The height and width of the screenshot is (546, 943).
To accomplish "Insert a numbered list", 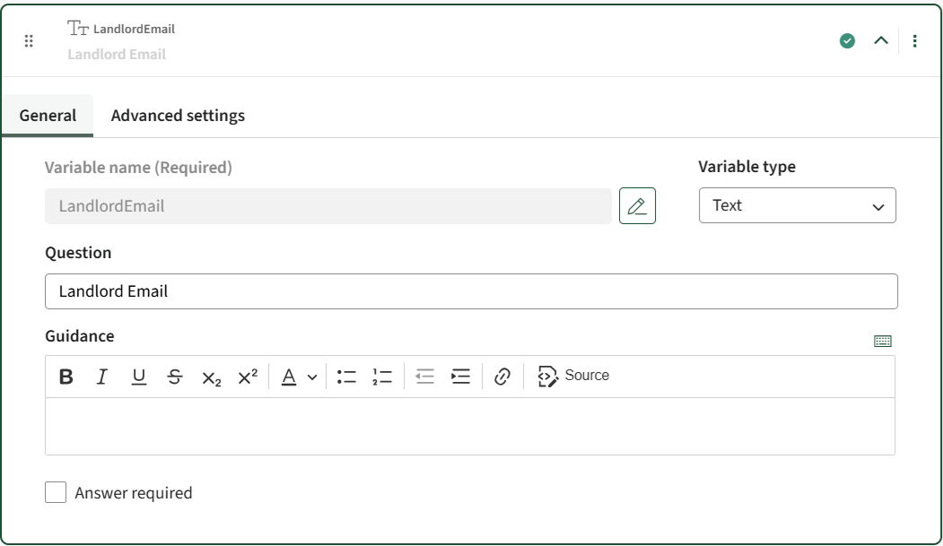I will coord(382,377).
